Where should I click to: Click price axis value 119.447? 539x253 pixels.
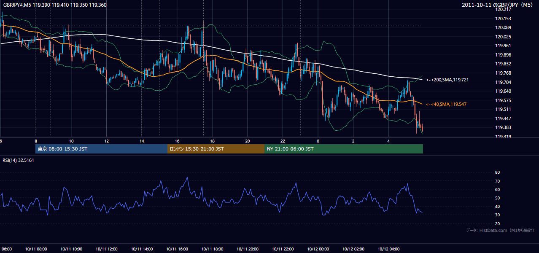pos(504,118)
